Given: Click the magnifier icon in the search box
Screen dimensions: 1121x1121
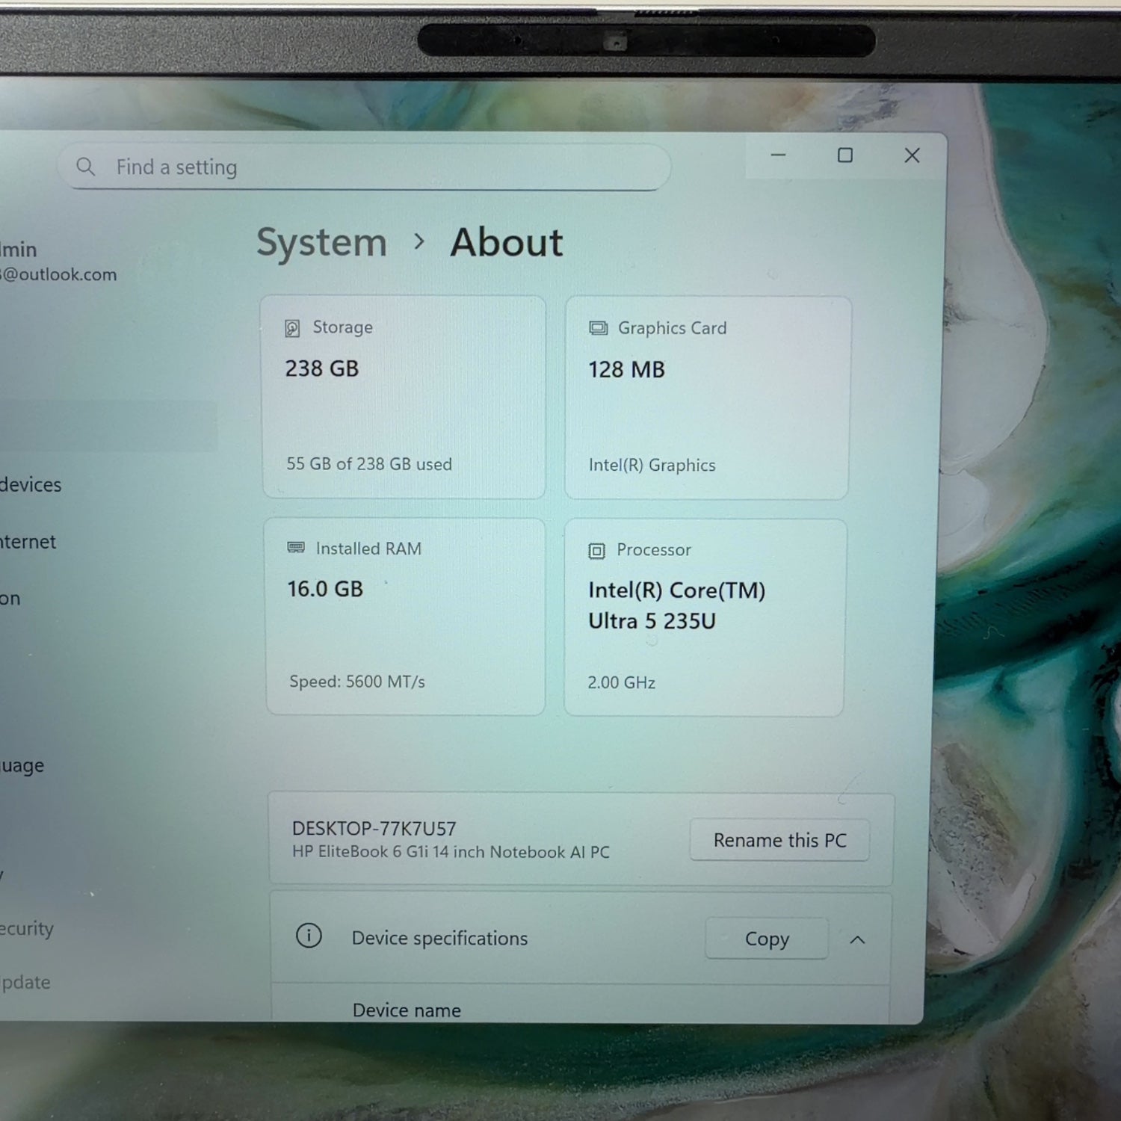Looking at the screenshot, I should [x=86, y=167].
